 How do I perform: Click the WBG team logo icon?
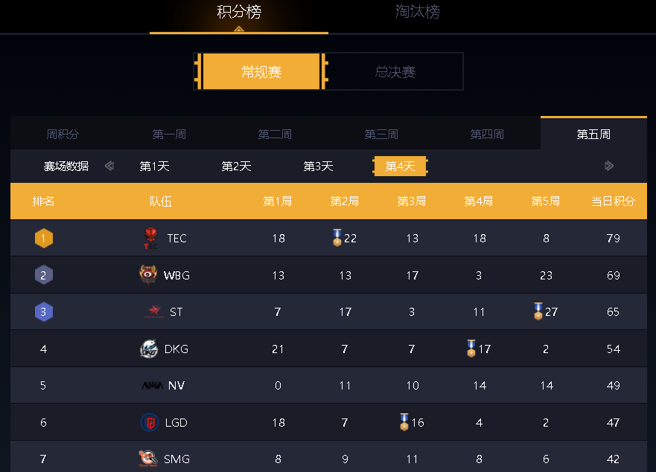pos(148,275)
